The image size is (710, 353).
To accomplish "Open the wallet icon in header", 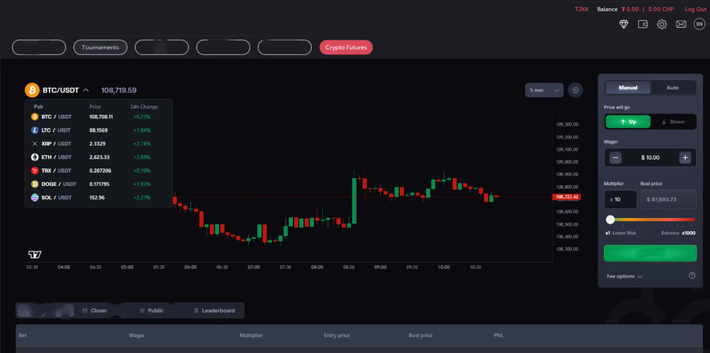I will (643, 24).
